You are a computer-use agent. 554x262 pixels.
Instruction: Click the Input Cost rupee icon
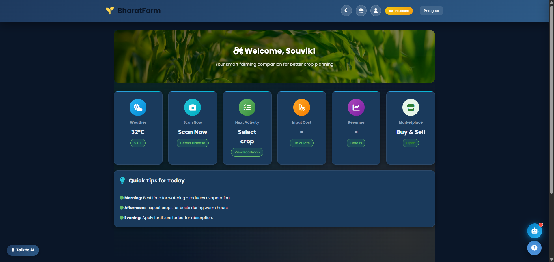point(301,108)
